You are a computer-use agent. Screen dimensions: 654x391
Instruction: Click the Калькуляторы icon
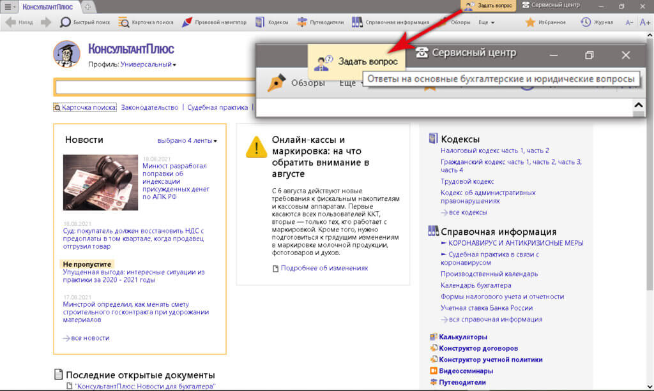434,336
